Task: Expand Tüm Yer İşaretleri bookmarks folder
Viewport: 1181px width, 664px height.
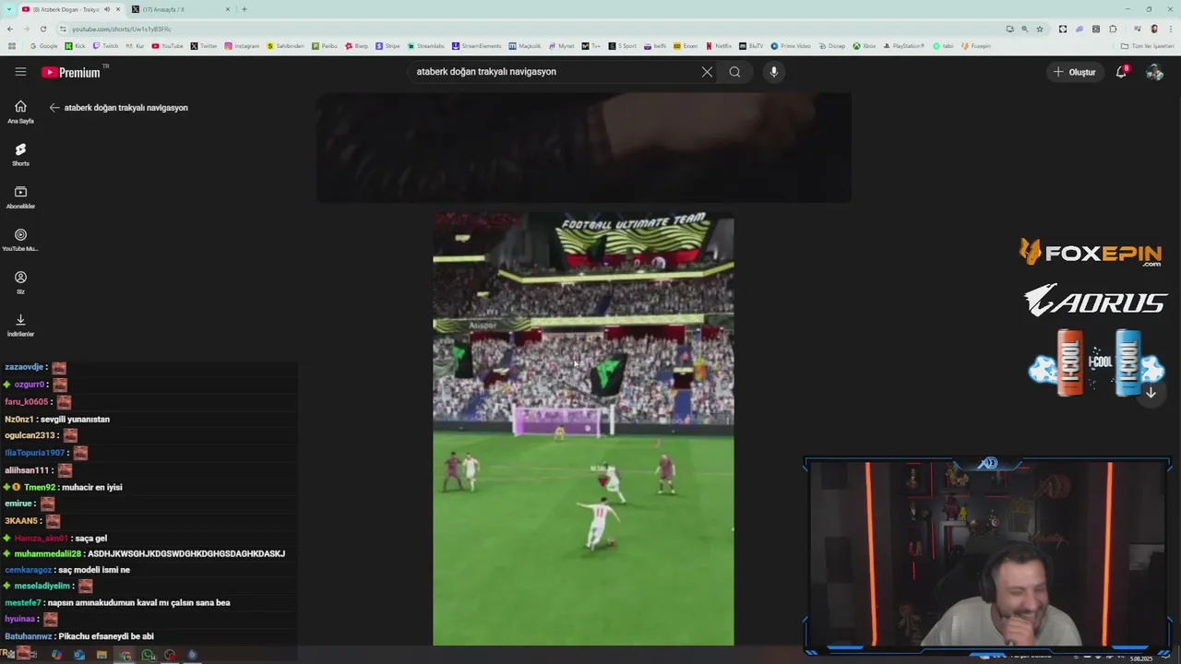Action: click(x=1148, y=46)
